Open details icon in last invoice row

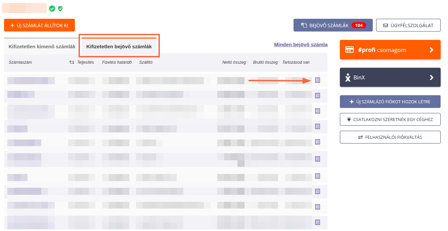(x=317, y=222)
